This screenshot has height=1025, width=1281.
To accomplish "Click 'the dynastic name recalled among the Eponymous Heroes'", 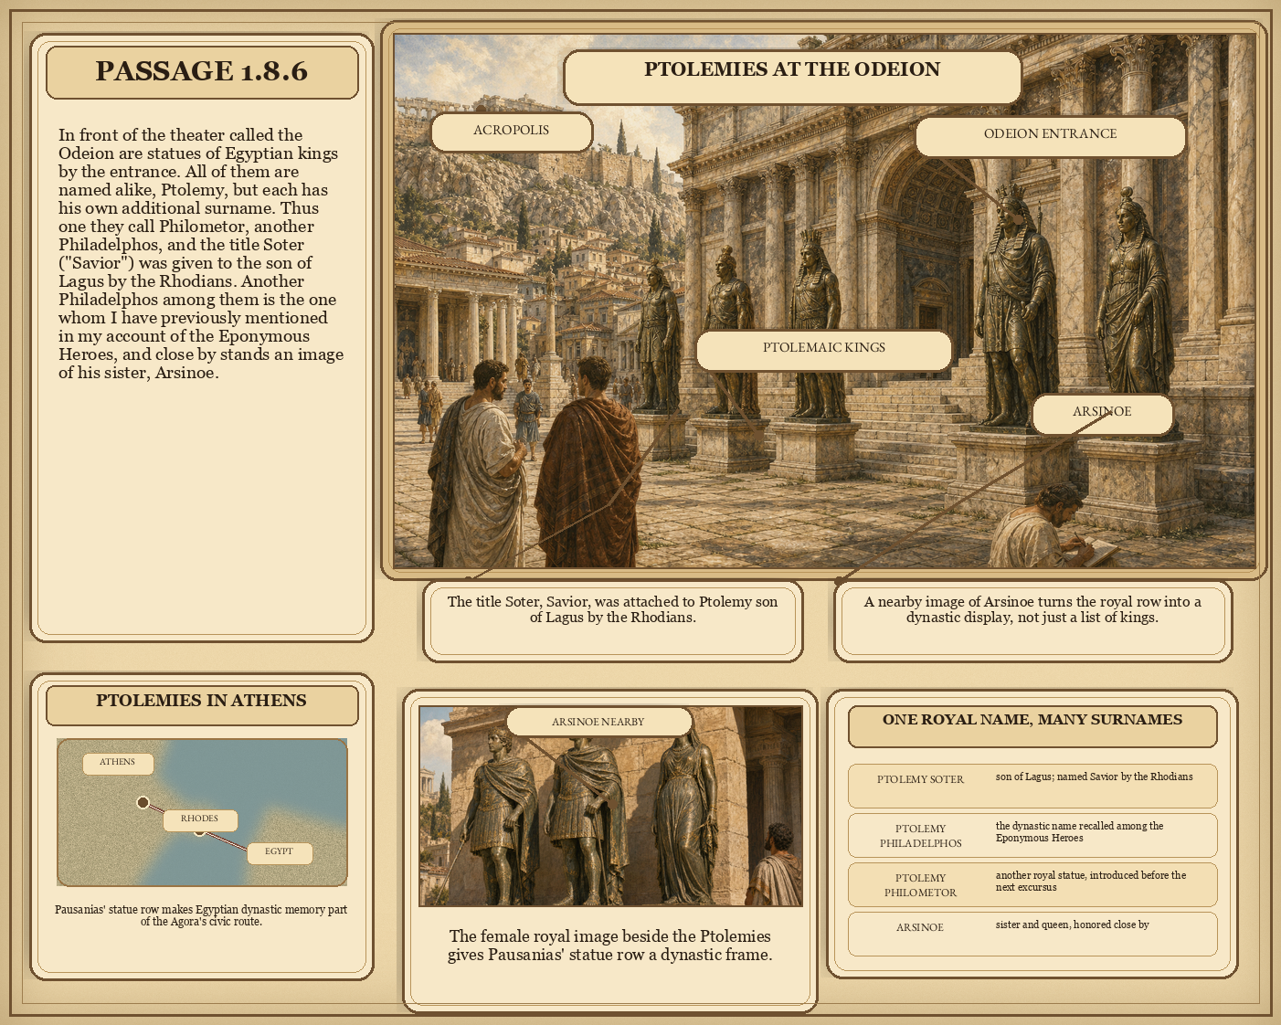I will point(1080,832).
